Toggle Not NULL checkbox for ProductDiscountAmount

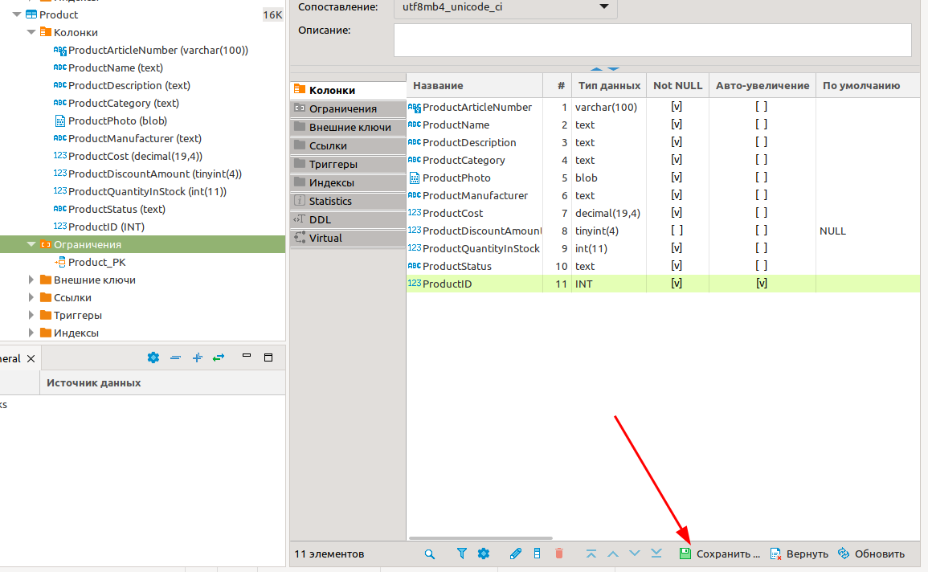tap(677, 231)
